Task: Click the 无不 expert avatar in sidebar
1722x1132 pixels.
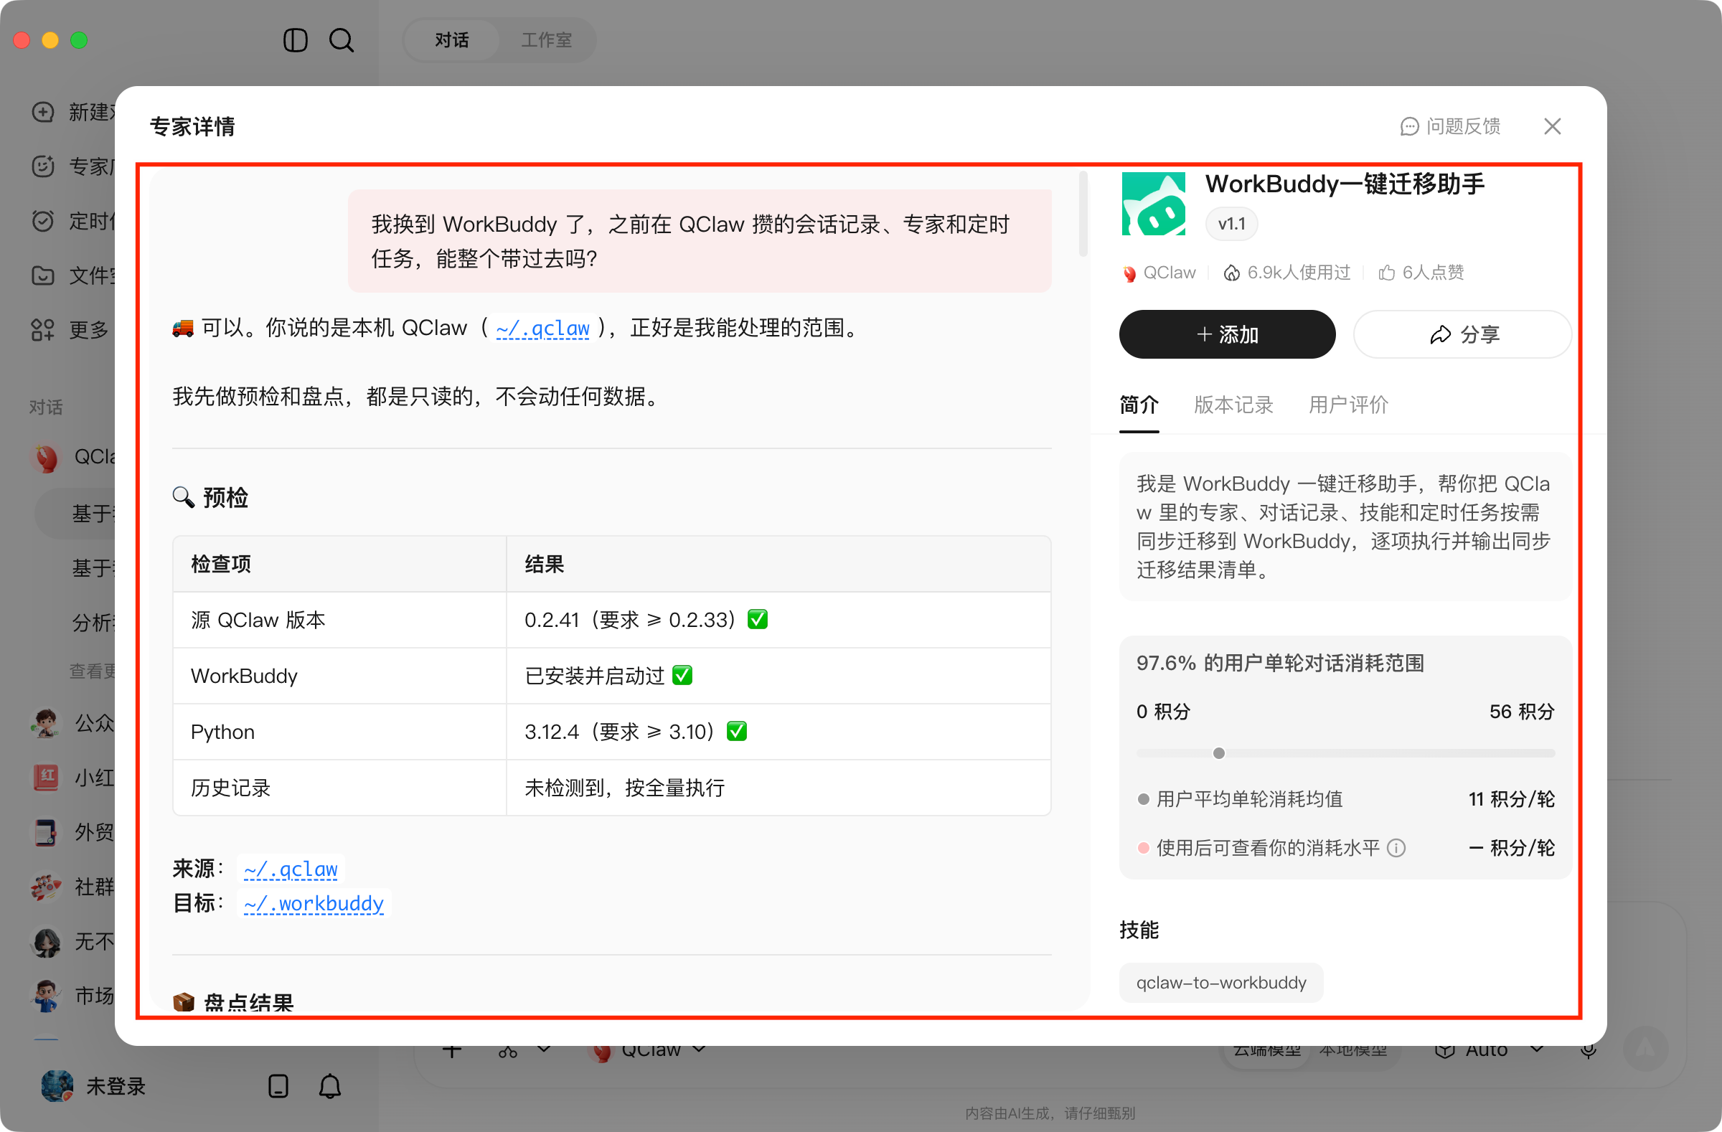Action: pyautogui.click(x=47, y=942)
